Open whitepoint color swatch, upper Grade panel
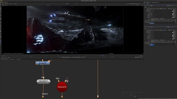177x99 pixels. 173,11
